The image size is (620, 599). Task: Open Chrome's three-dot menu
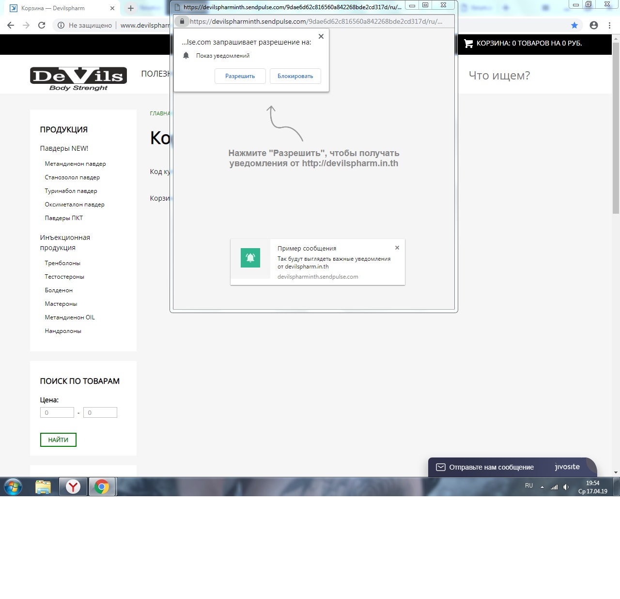click(609, 25)
